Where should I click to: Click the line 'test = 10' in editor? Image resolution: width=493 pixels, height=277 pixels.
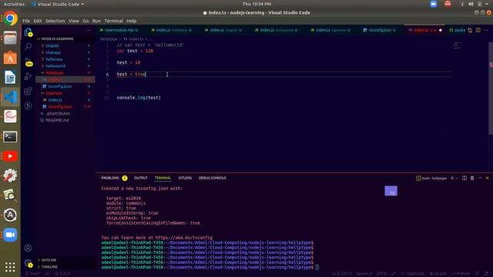pos(129,62)
